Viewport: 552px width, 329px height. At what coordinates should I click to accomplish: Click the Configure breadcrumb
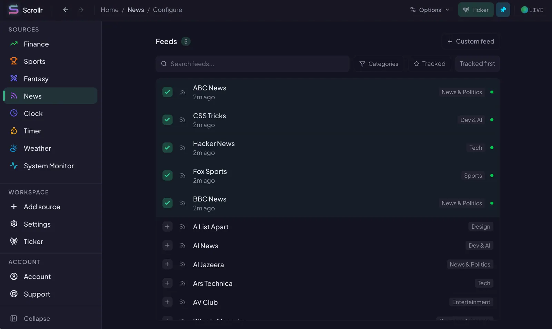(167, 10)
